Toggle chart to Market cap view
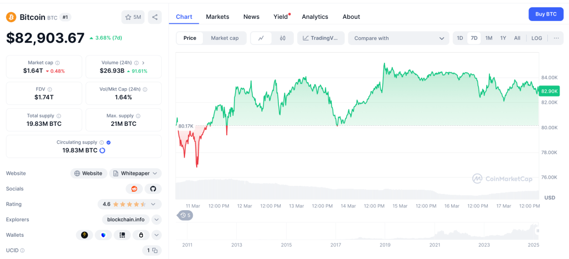 click(224, 38)
